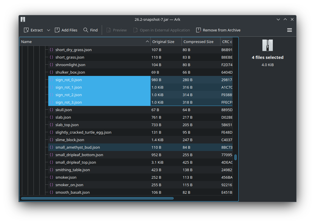Select the smoker_on.json name
This screenshot has height=224, width=315.
[x=69, y=185]
